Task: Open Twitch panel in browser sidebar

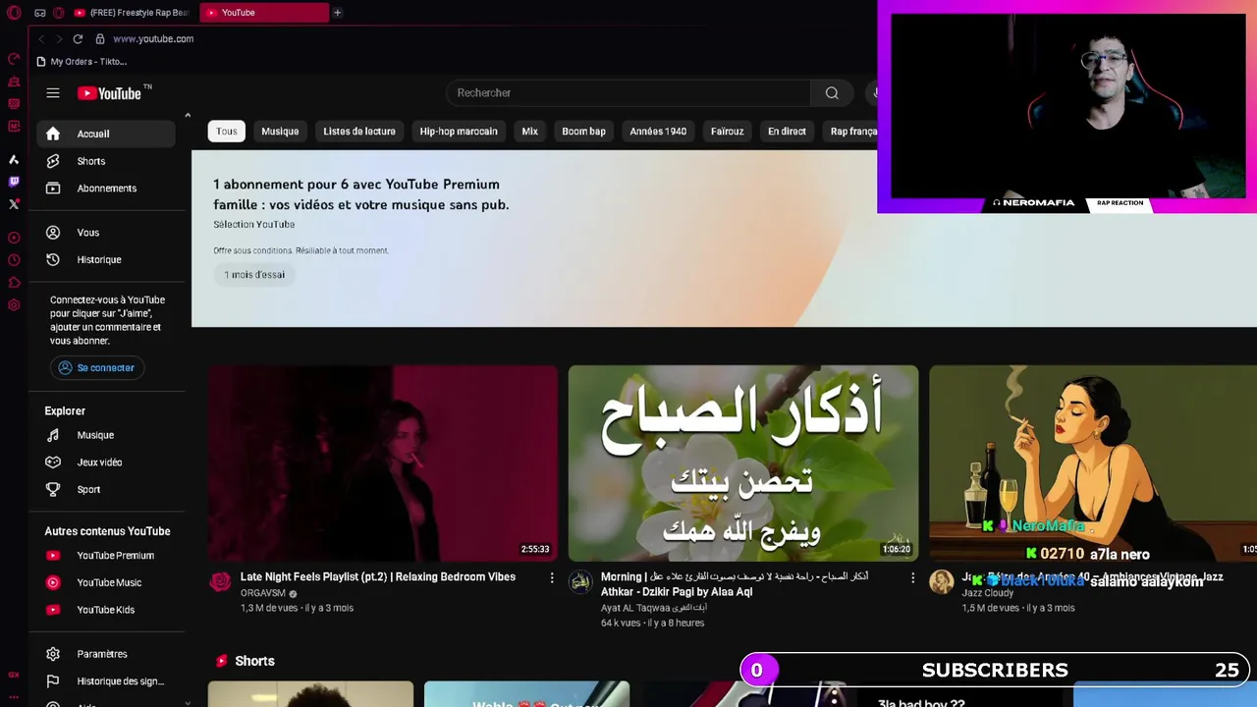Action: pyautogui.click(x=14, y=182)
